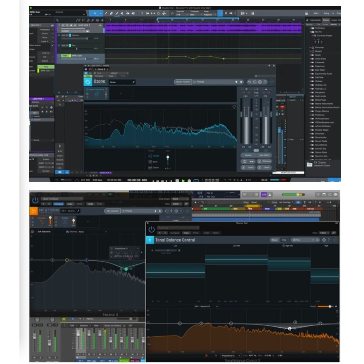Adjust the Ozone focus gain slider
Screen dimensions: 364x364
pyautogui.click(x=168, y=157)
